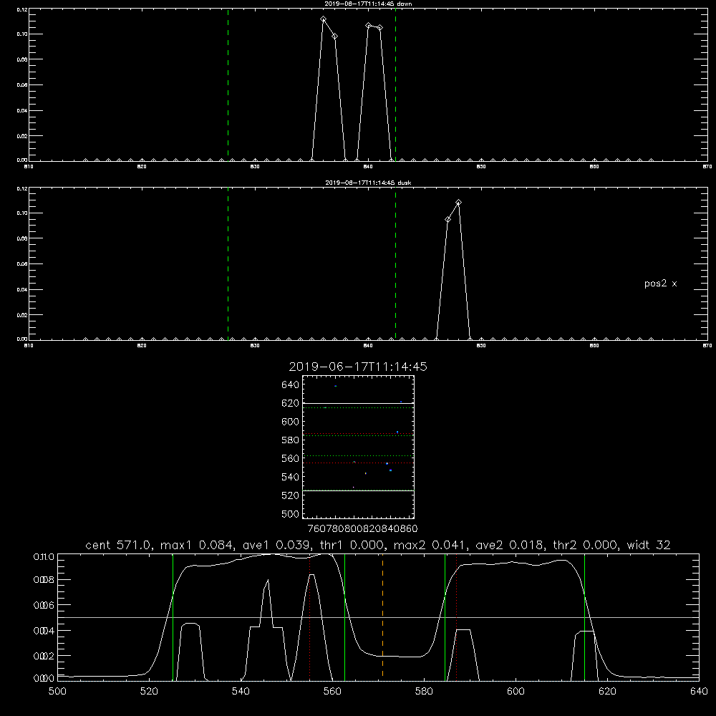The image size is (716, 716).
Task: Click the blue dot near 640 in scatter plot
Action: coord(336,386)
